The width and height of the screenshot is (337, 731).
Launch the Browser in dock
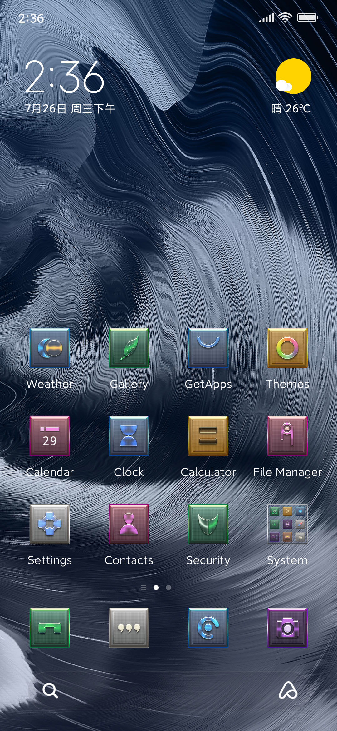(x=208, y=628)
